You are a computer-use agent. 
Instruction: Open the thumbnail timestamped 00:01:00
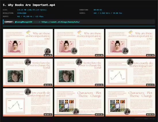(x=79, y=43)
